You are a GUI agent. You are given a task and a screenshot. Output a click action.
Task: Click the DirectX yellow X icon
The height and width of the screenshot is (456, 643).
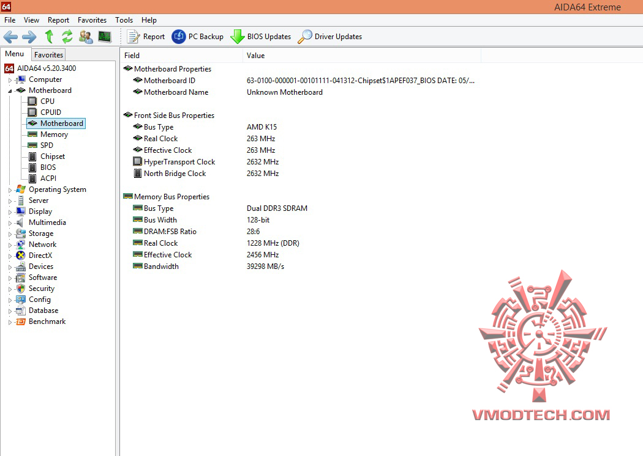pyautogui.click(x=20, y=256)
